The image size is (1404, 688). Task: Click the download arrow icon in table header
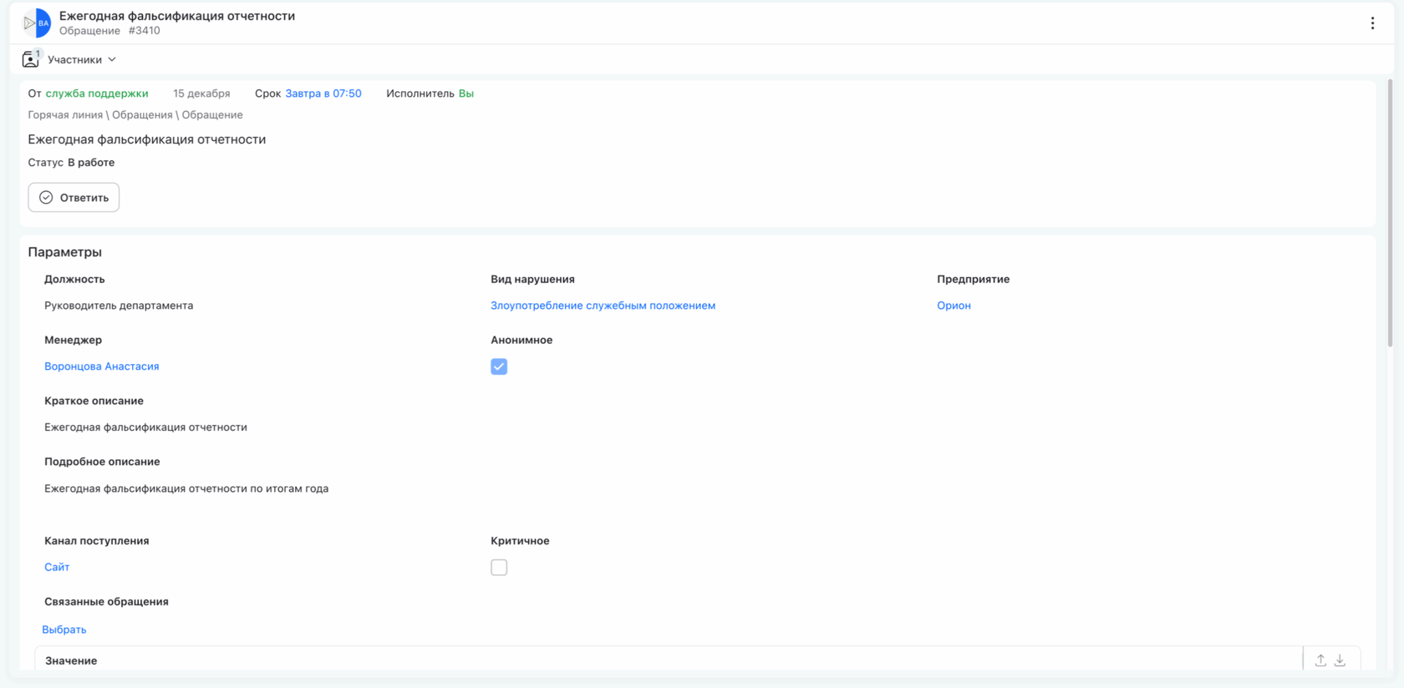tap(1340, 660)
